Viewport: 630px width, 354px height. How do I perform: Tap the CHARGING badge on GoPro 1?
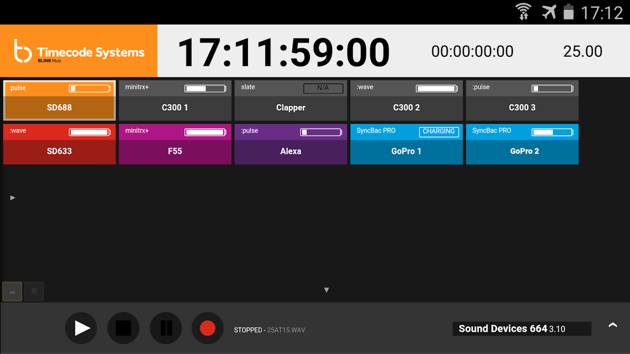439,131
